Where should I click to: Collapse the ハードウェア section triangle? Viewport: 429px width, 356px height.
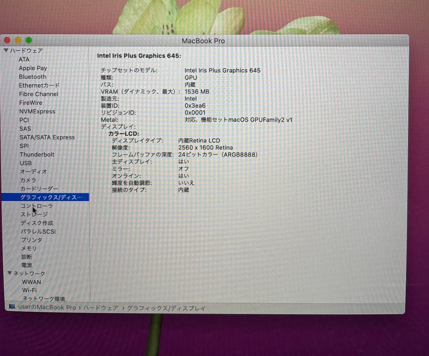click(x=6, y=51)
